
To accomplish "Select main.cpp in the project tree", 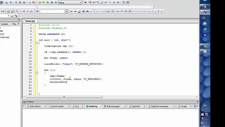I will [x=5, y=37].
